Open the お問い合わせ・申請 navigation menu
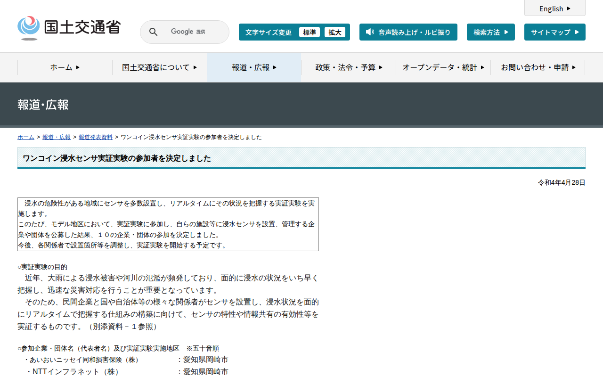The image size is (603, 377). pos(538,67)
